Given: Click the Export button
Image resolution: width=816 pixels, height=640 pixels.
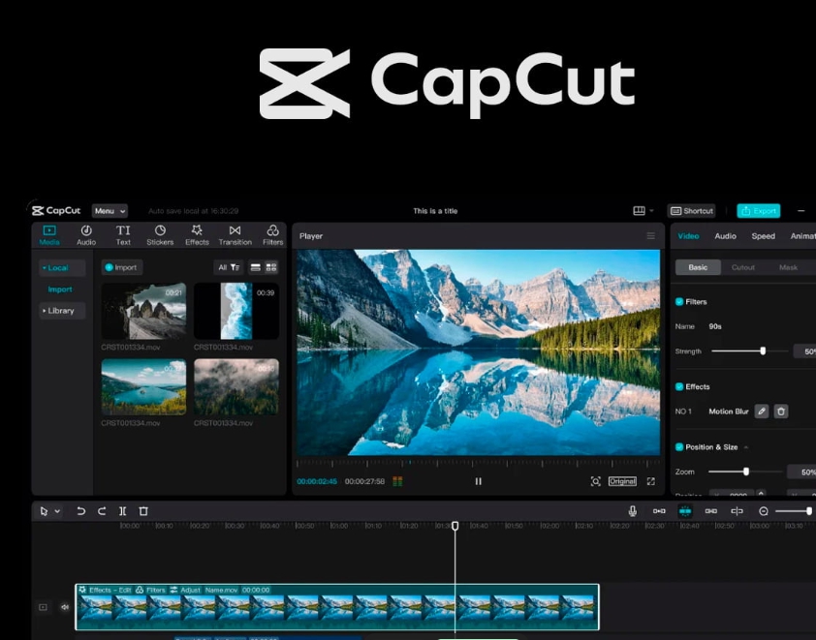Looking at the screenshot, I should [758, 210].
